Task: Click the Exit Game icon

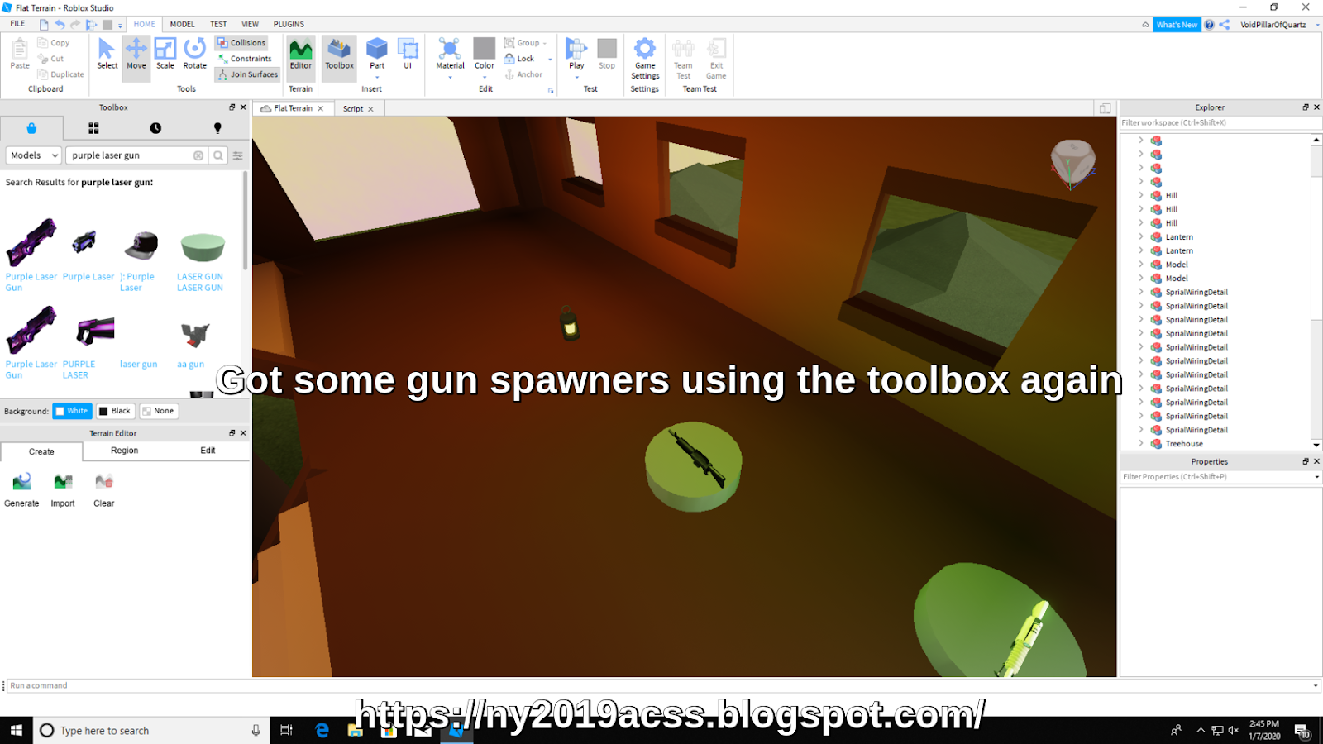Action: pyautogui.click(x=716, y=58)
